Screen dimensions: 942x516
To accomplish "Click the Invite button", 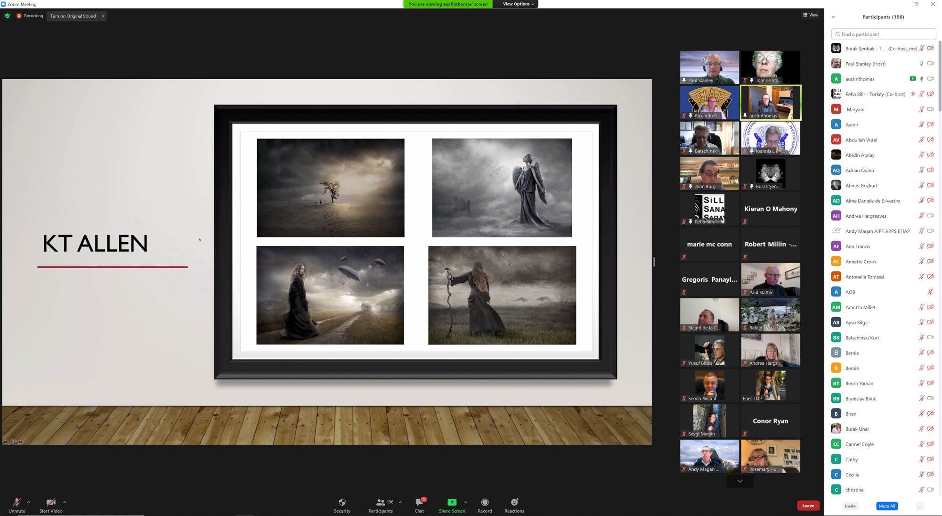I will (850, 506).
